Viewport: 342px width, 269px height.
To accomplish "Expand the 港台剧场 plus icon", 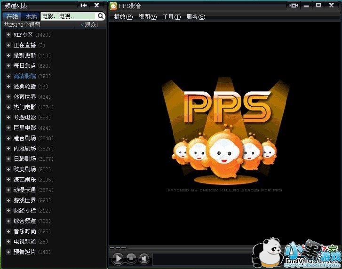I will (8, 138).
